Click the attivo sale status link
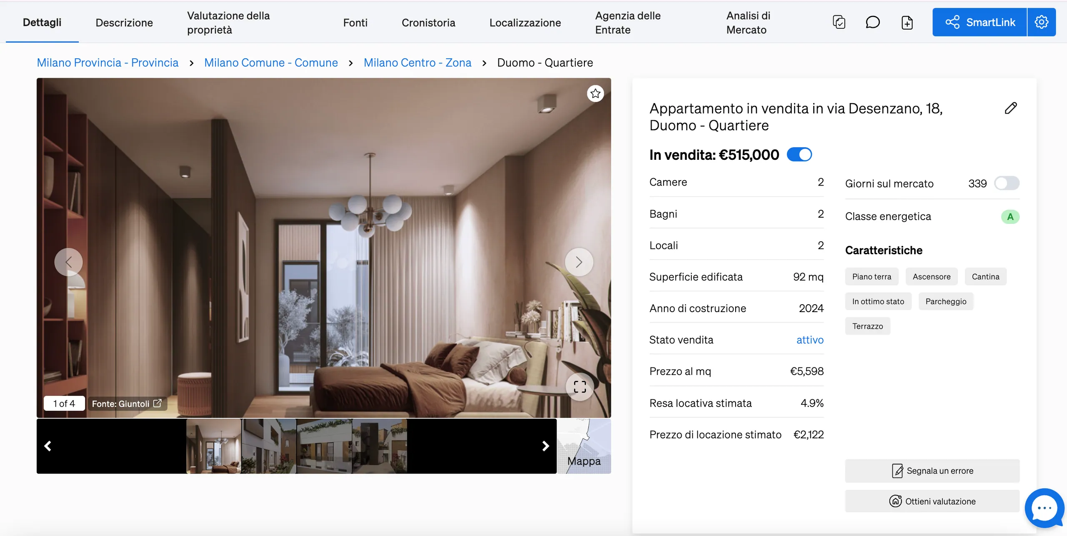This screenshot has width=1067, height=536. tap(810, 340)
